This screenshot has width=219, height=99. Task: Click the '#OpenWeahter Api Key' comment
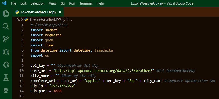point(78,66)
